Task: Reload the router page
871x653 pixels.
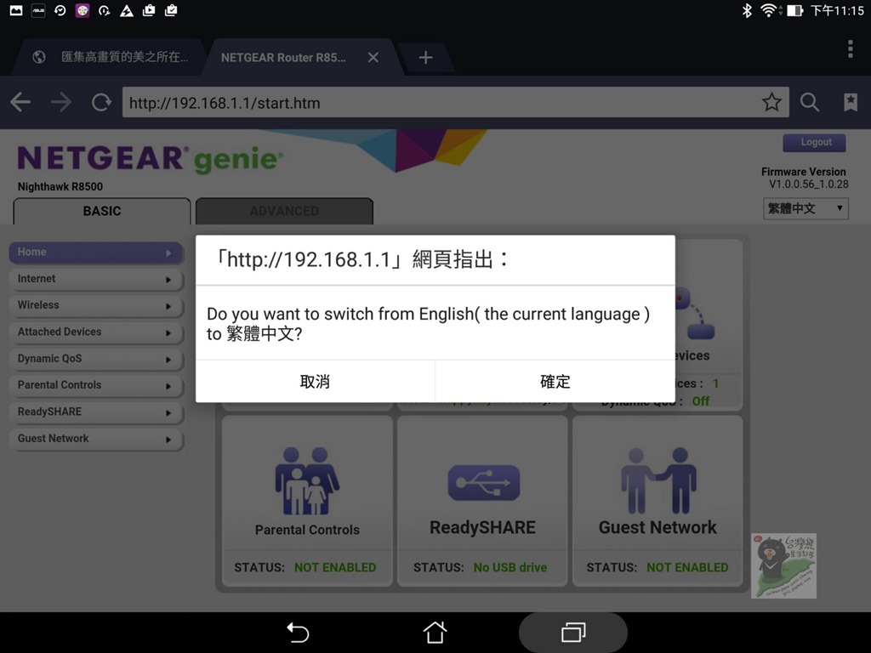Action: click(x=101, y=102)
